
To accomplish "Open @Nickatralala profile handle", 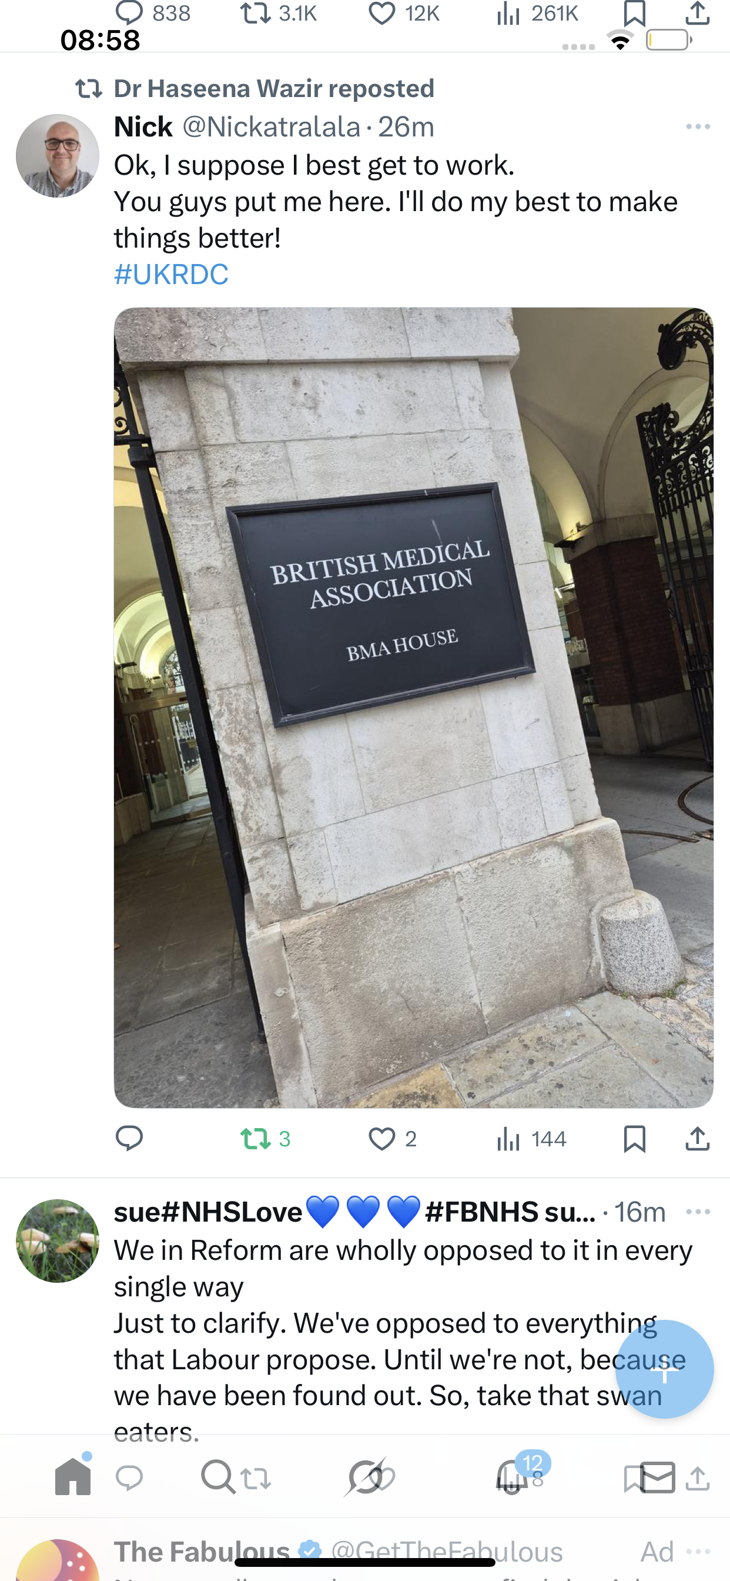I will click(271, 126).
